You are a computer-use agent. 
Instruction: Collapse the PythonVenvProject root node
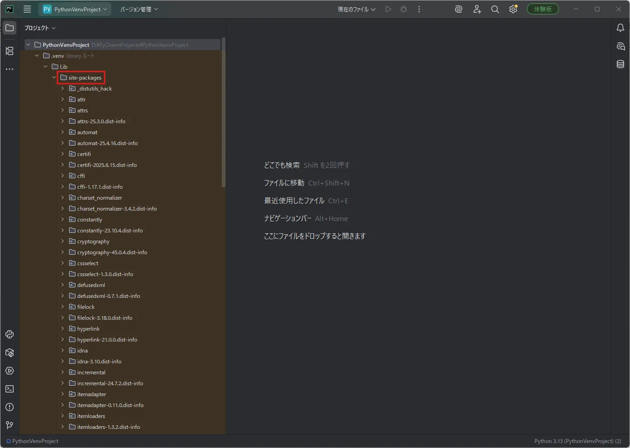(x=28, y=45)
